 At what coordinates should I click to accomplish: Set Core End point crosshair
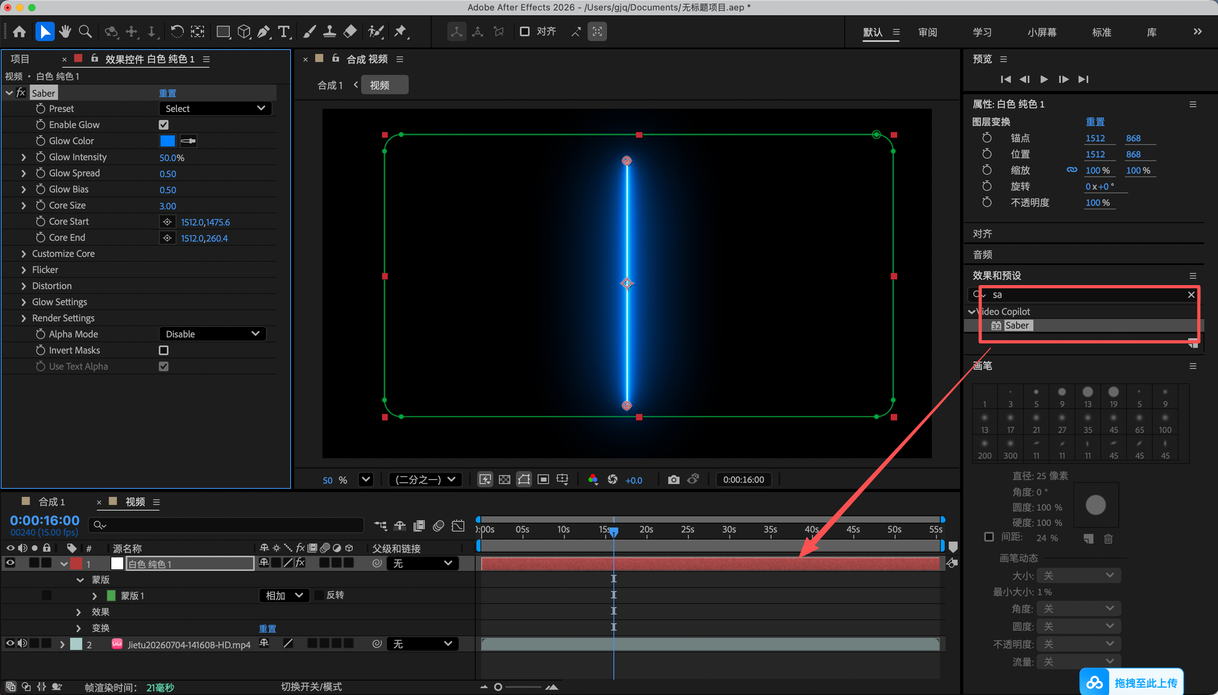(167, 238)
